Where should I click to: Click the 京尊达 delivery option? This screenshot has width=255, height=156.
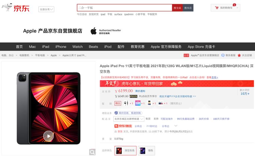click(166, 126)
